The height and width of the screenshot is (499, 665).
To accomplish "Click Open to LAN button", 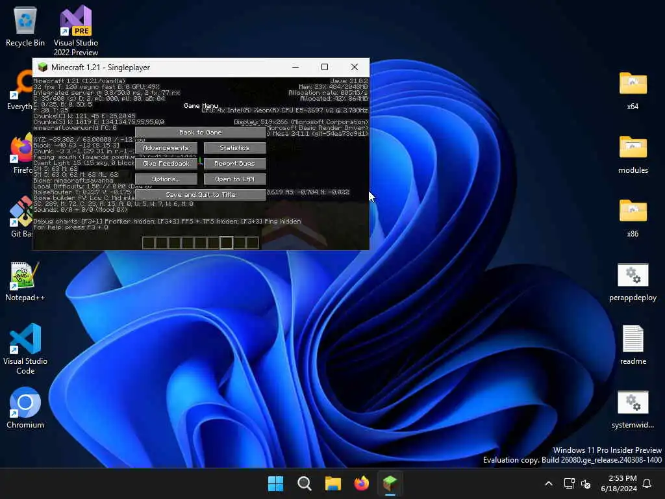I will [x=234, y=179].
